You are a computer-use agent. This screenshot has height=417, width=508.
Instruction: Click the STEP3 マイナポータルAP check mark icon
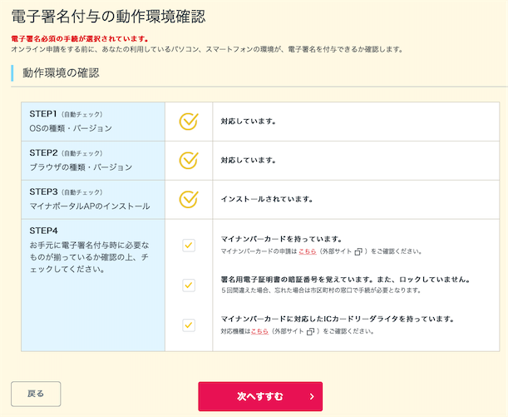[189, 199]
